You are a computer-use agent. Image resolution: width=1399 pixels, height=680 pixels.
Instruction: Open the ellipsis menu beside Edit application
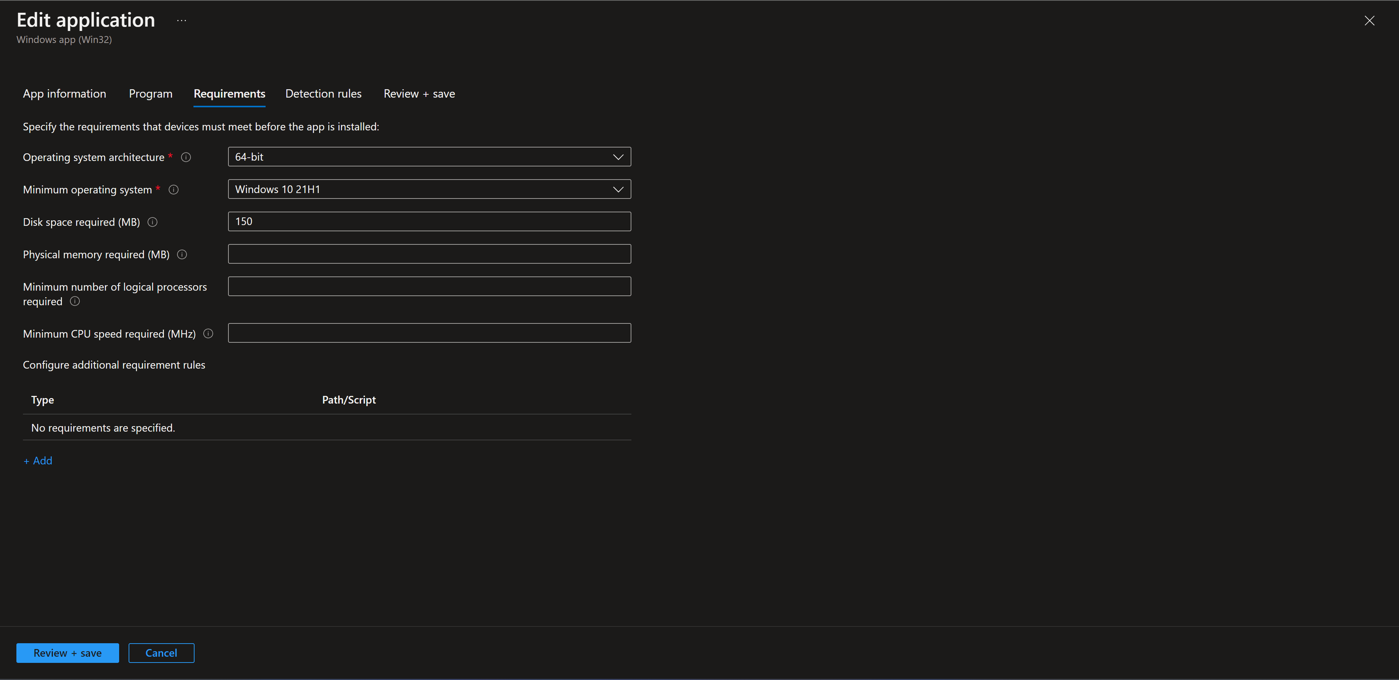tap(181, 21)
